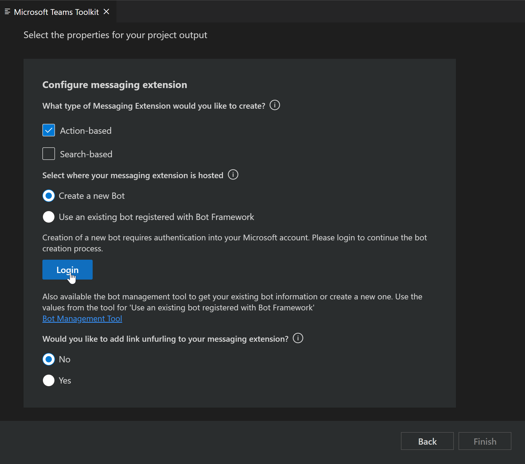
Task: Uncheck the Action-based checkbox
Action: point(49,130)
